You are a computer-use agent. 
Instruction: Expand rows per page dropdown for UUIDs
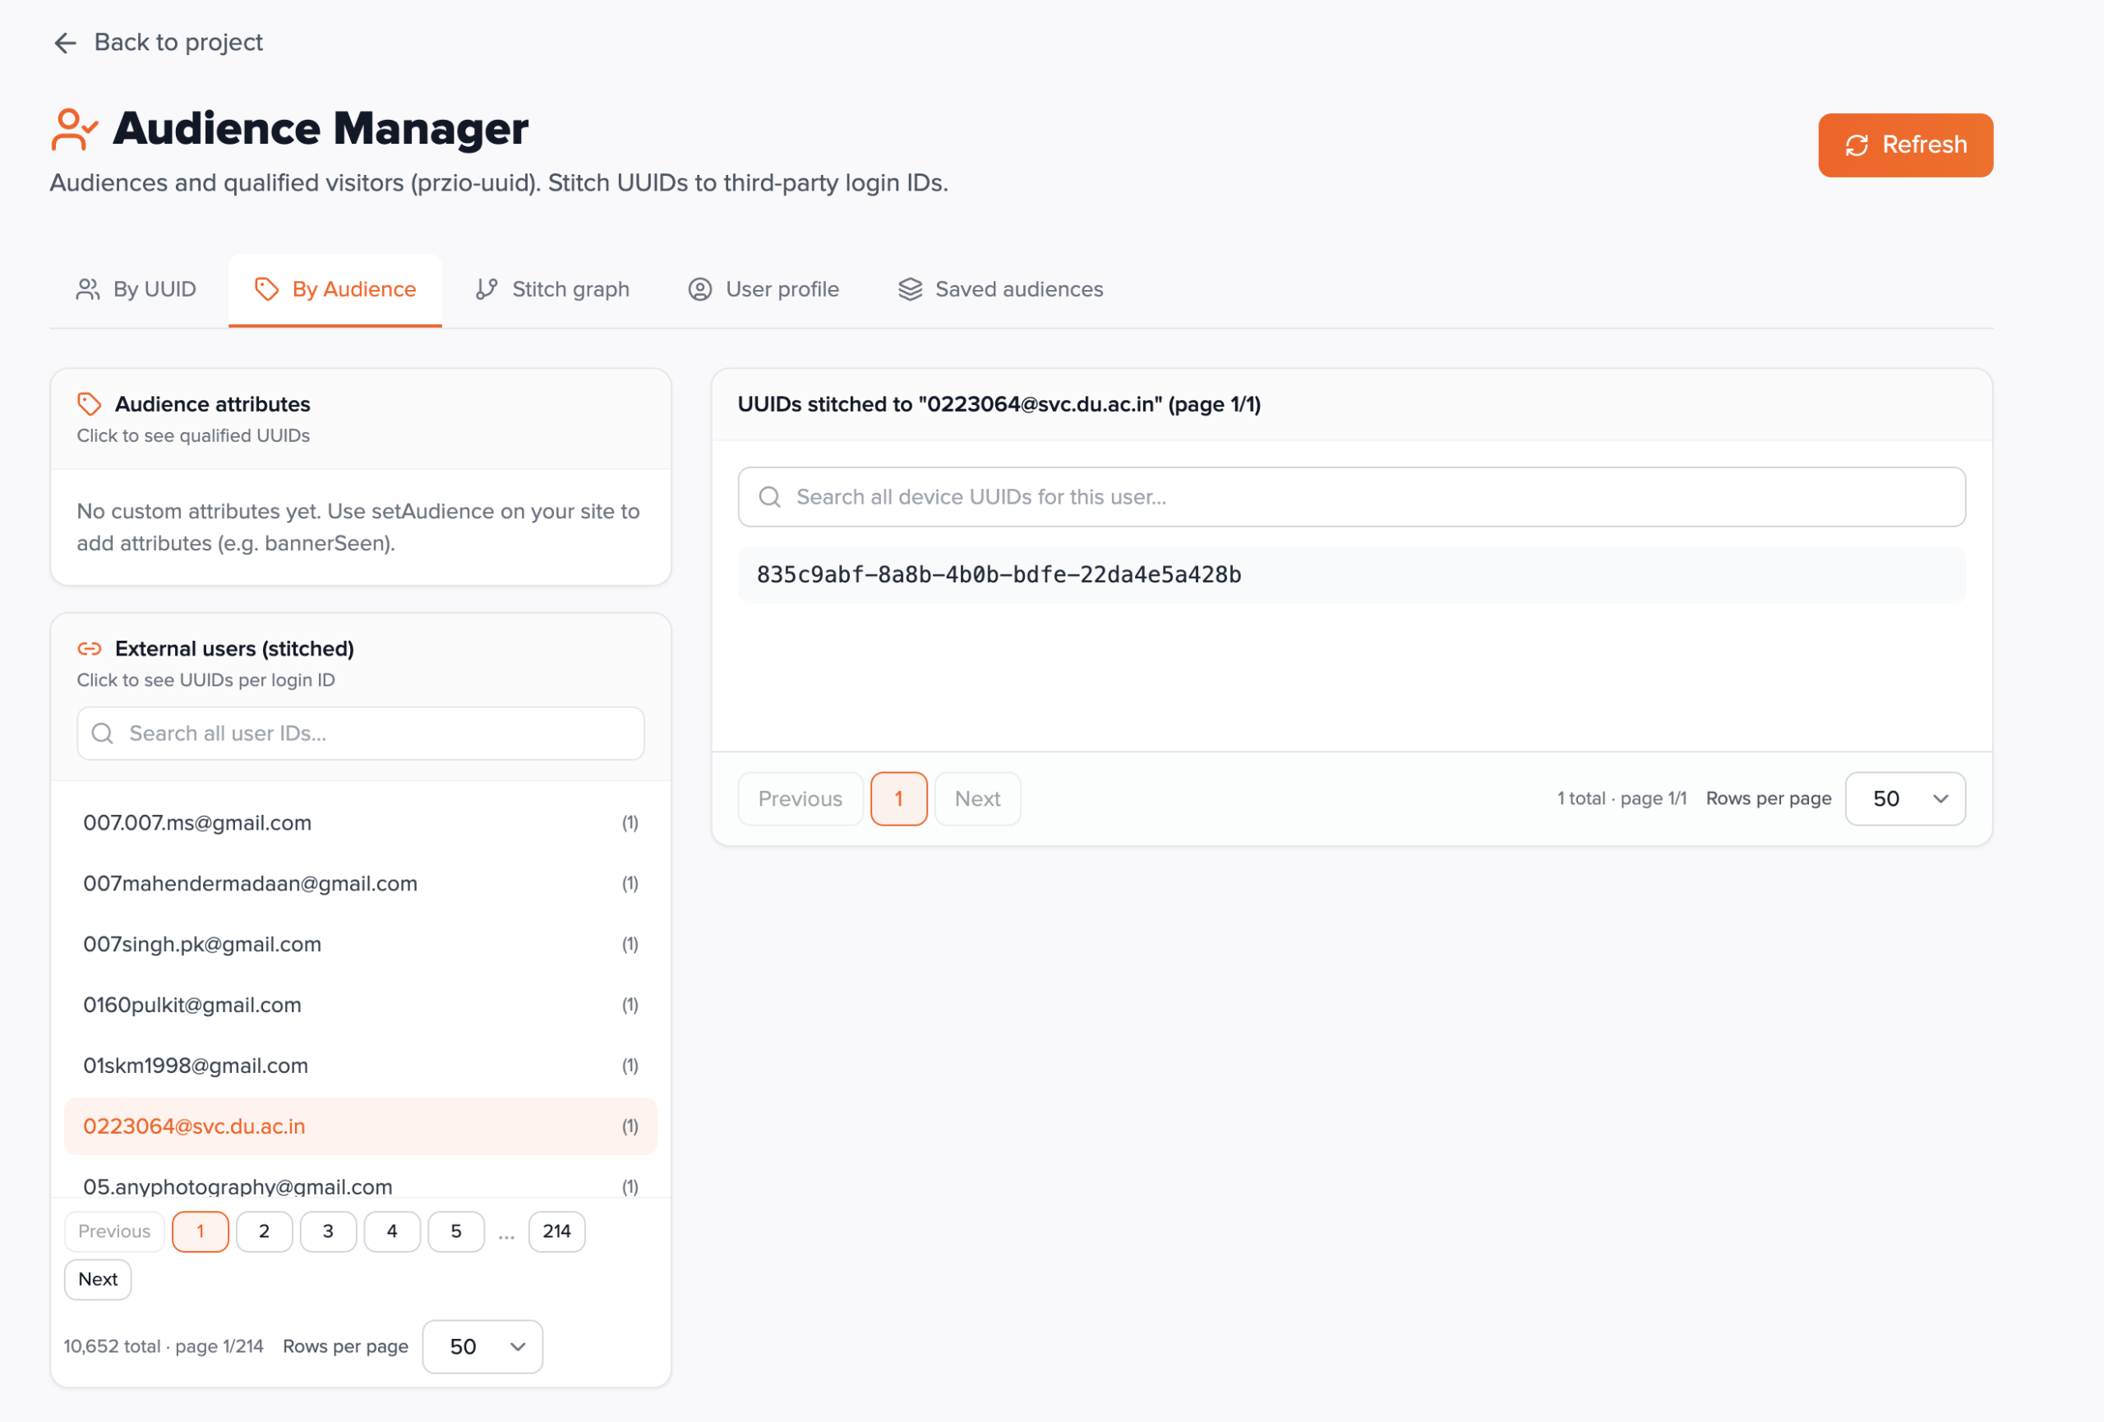coord(1905,798)
